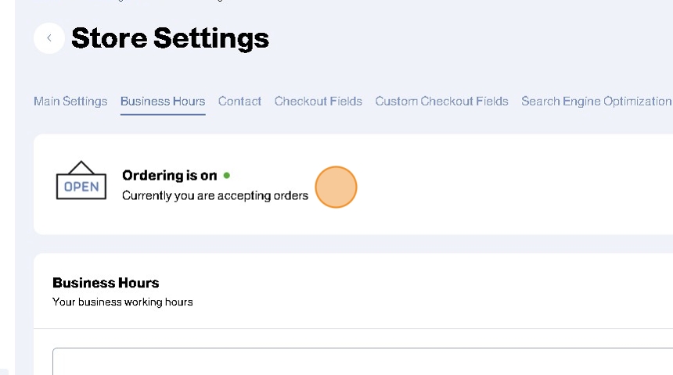Go to the Checkout Fields tab
This screenshot has height=375, width=673.
coord(318,102)
